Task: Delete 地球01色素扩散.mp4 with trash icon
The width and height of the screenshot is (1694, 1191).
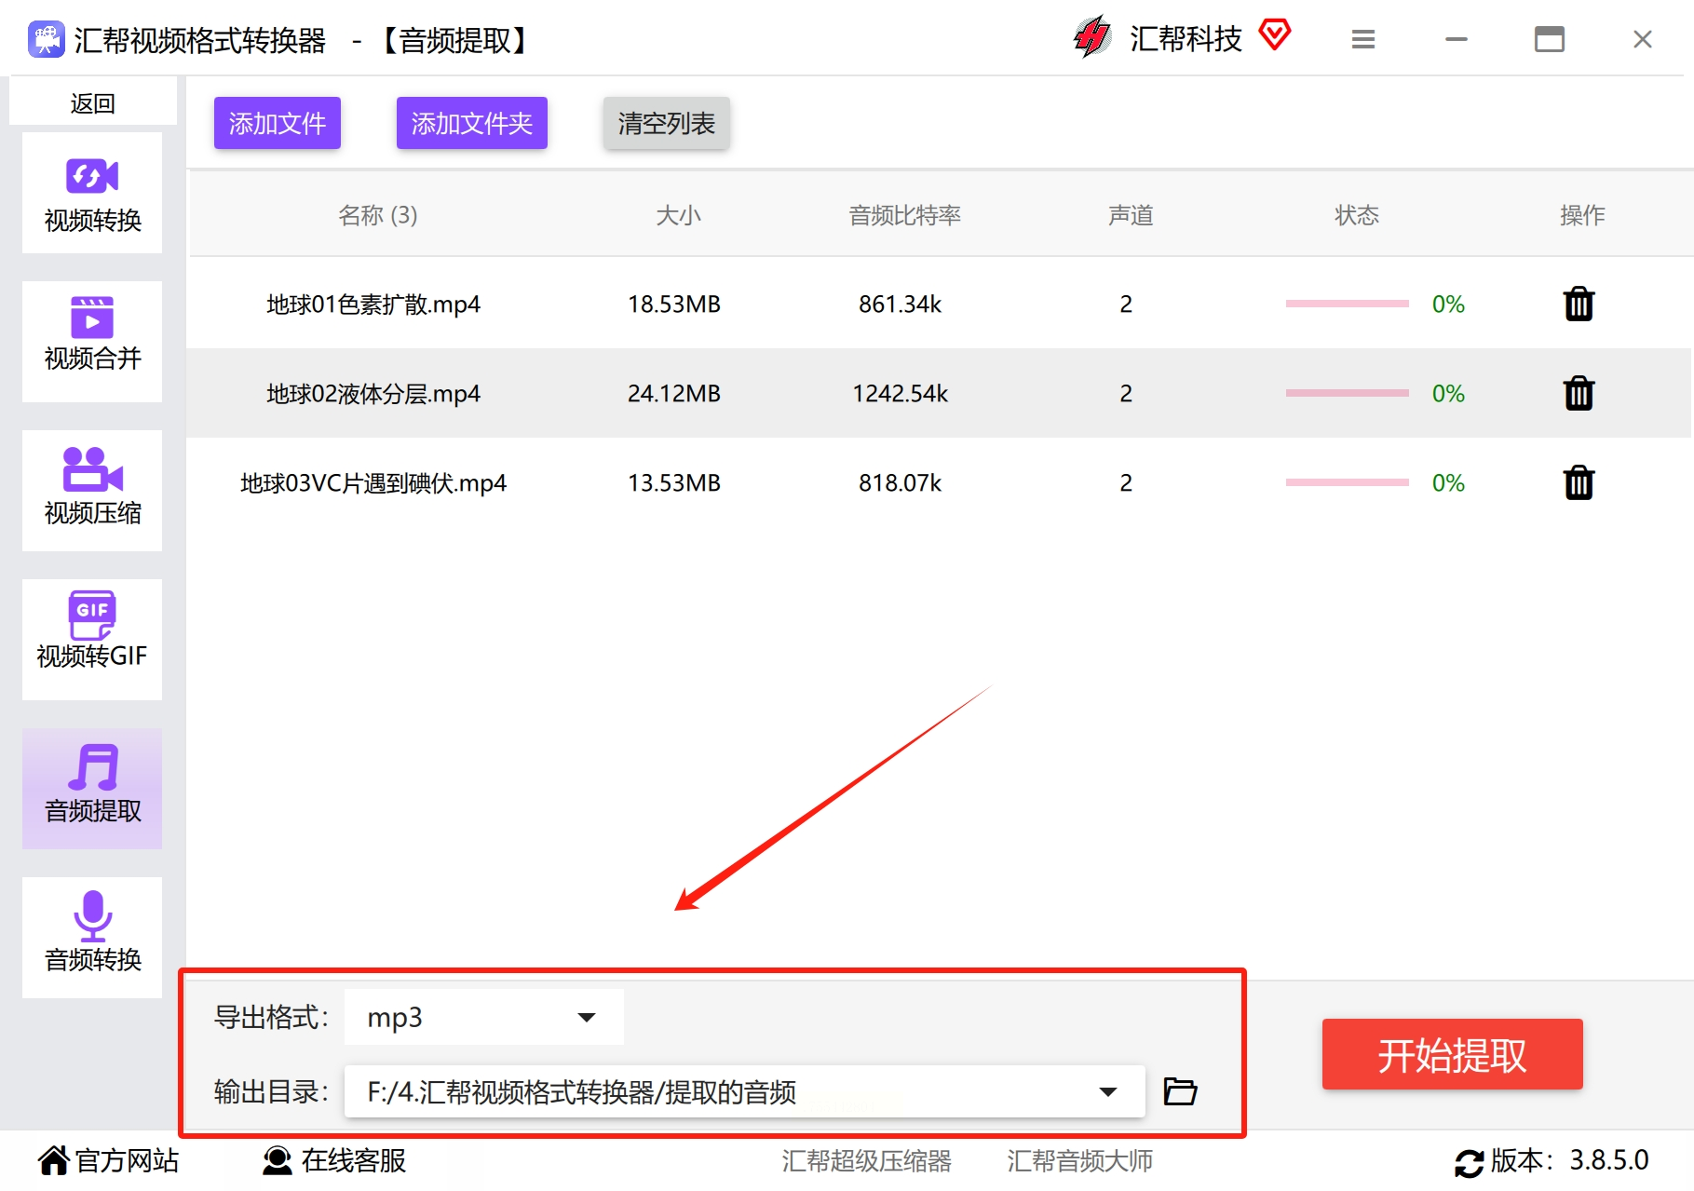Action: (1579, 304)
